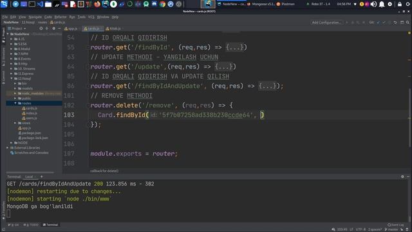412x232 pixels.
Task: Click the Git update project blue arrow
Action: point(379,23)
